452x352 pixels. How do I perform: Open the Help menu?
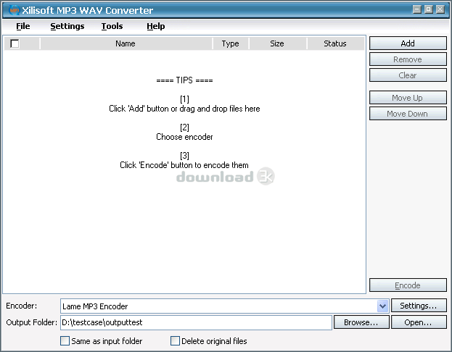(x=155, y=26)
